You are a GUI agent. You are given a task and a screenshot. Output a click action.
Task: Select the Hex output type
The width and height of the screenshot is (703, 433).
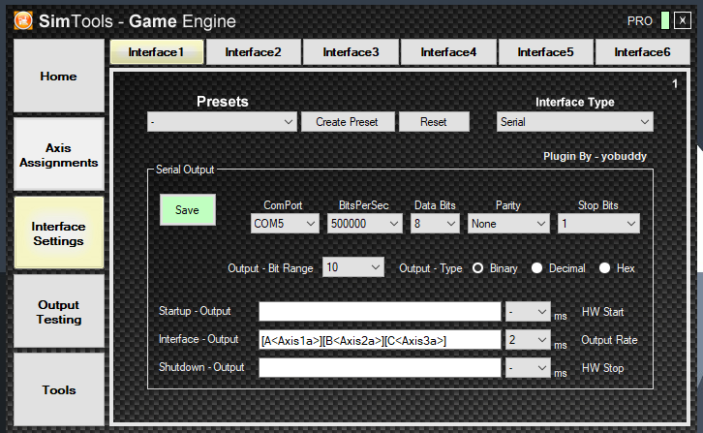604,268
